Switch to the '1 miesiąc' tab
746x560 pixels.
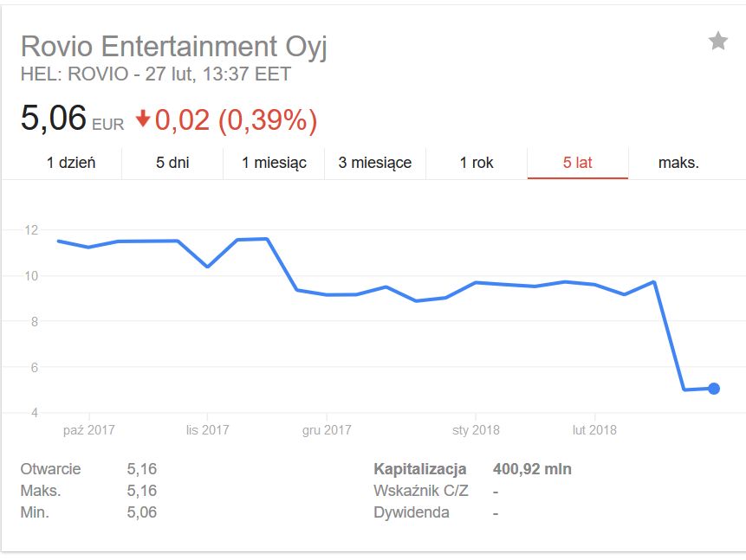[x=274, y=163]
